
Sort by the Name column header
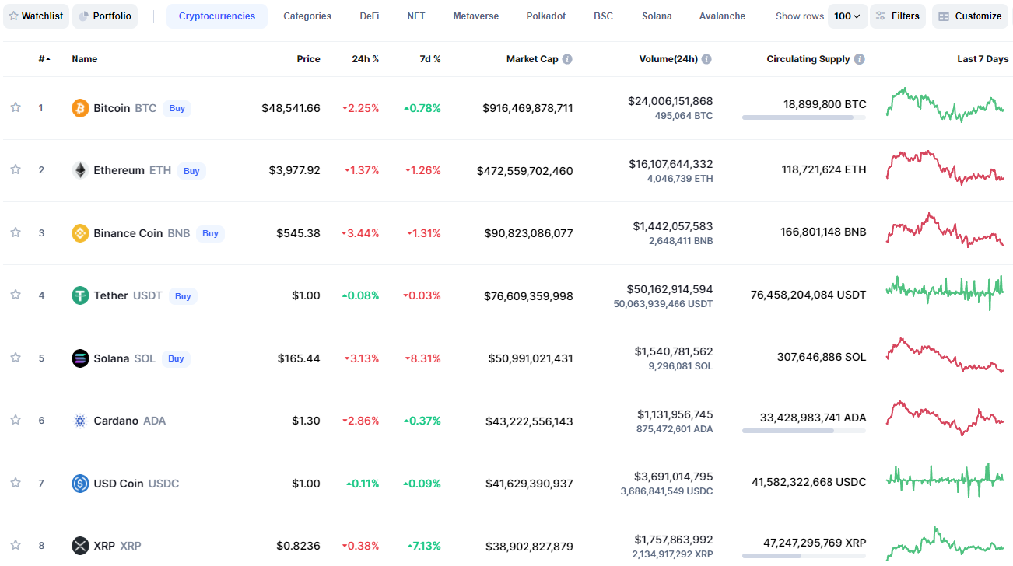(x=85, y=59)
